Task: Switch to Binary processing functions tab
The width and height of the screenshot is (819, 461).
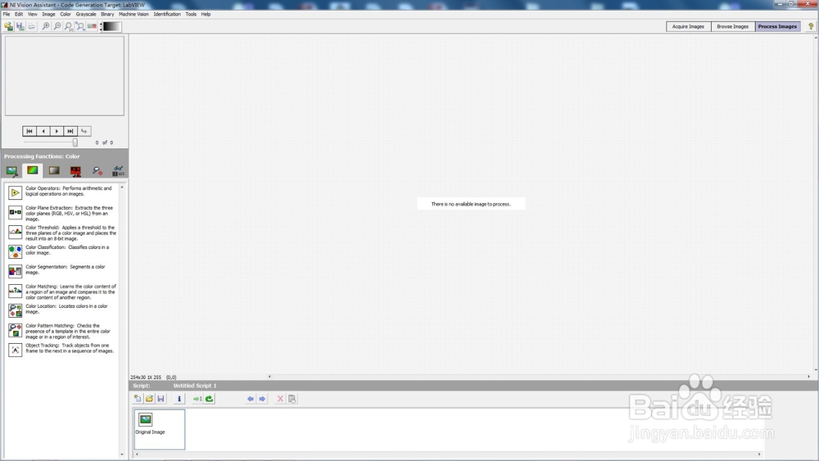Action: [x=75, y=170]
